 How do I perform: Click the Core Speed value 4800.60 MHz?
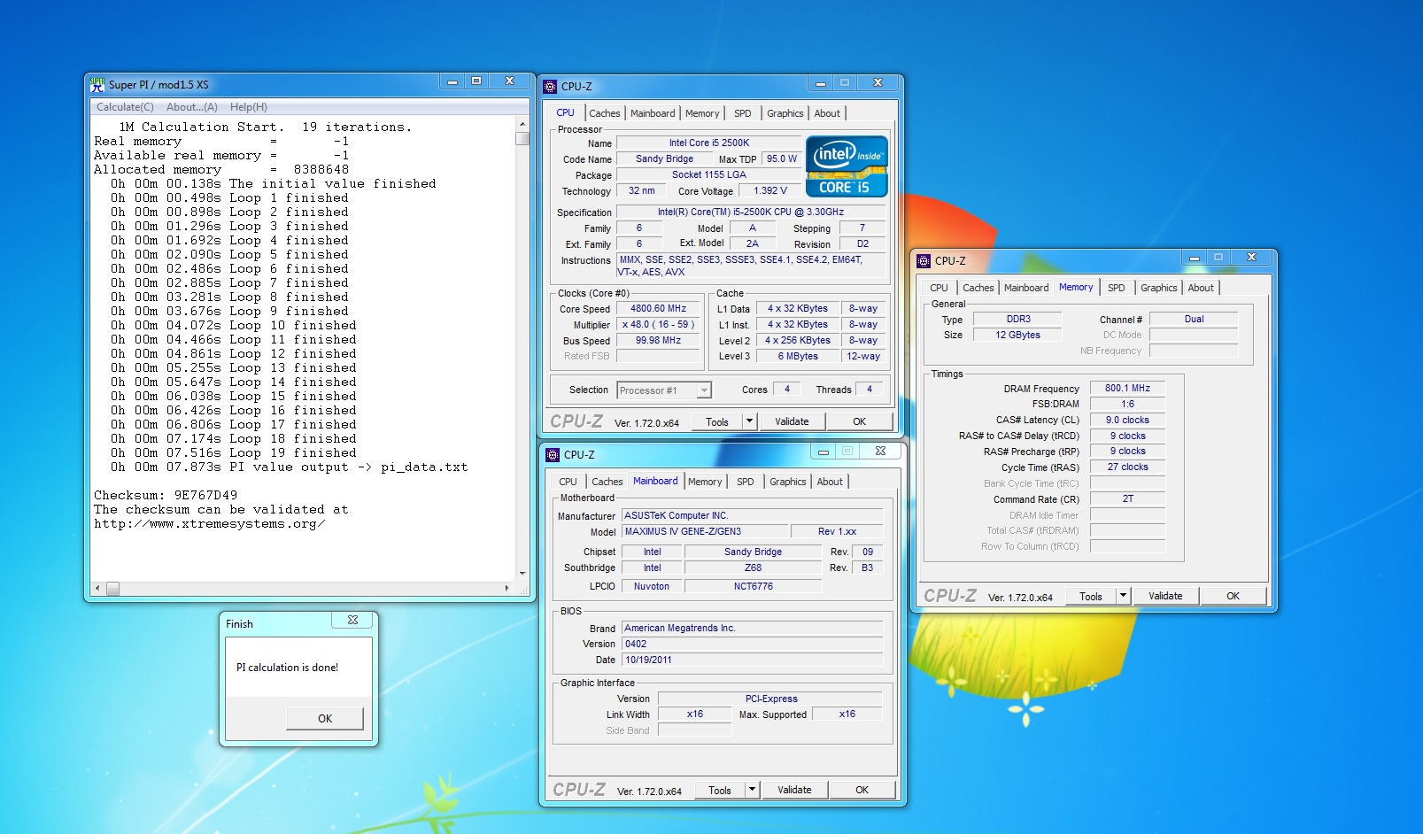click(x=658, y=308)
